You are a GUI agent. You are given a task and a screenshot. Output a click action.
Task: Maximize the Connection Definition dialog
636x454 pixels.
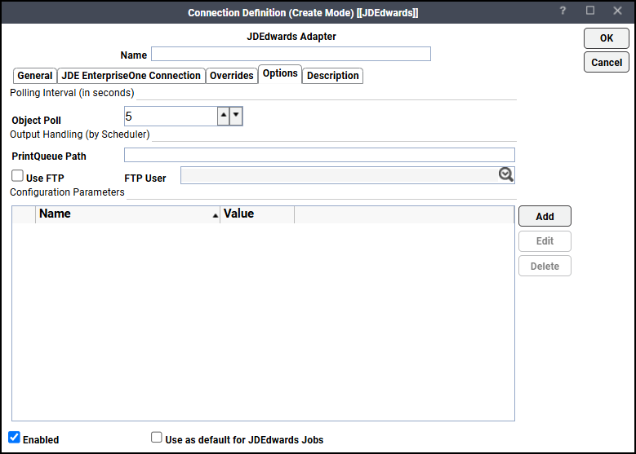click(x=590, y=11)
